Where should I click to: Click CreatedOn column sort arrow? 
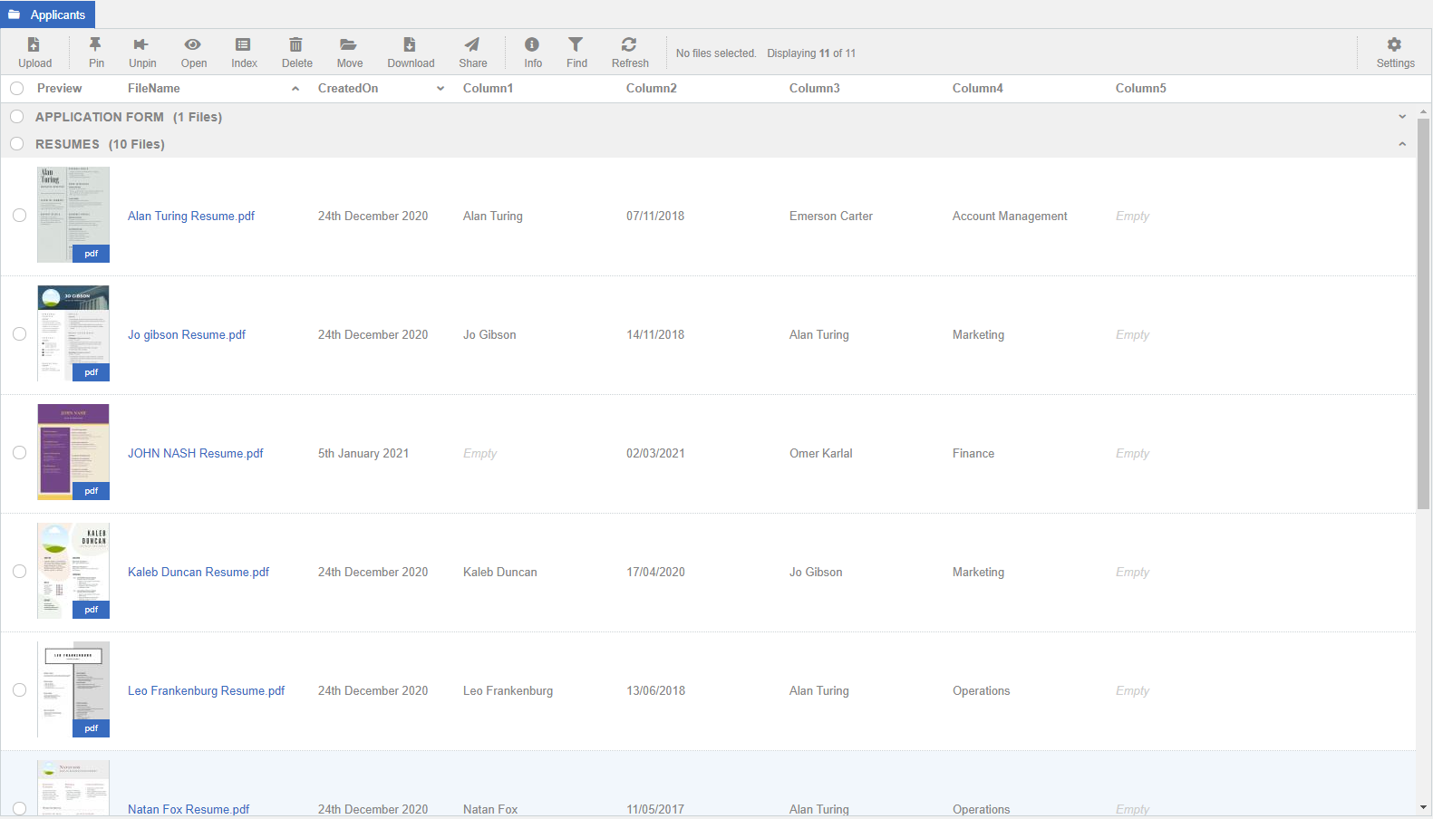[x=441, y=89]
